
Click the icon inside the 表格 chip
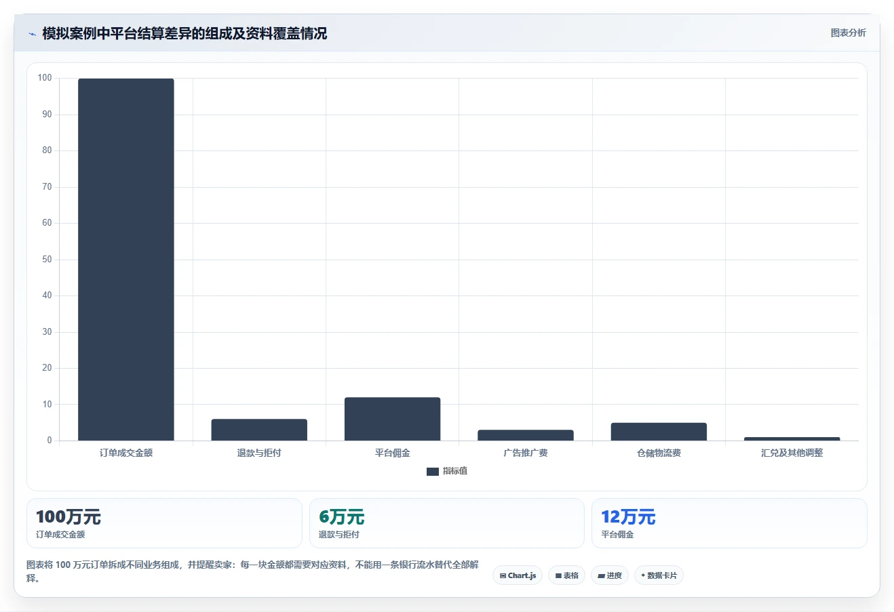558,575
